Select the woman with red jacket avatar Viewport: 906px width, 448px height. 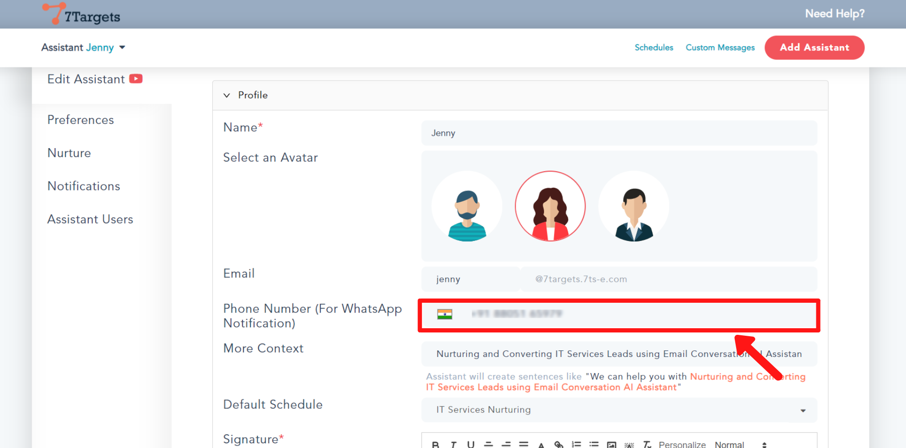pos(550,206)
